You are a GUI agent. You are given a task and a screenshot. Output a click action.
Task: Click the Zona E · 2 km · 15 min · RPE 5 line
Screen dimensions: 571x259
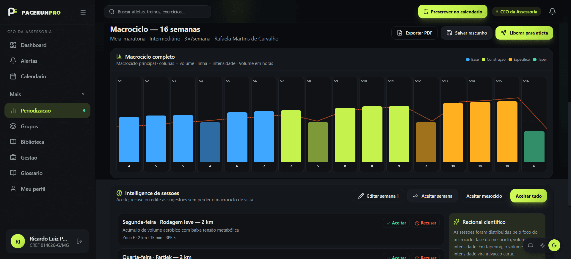point(149,238)
